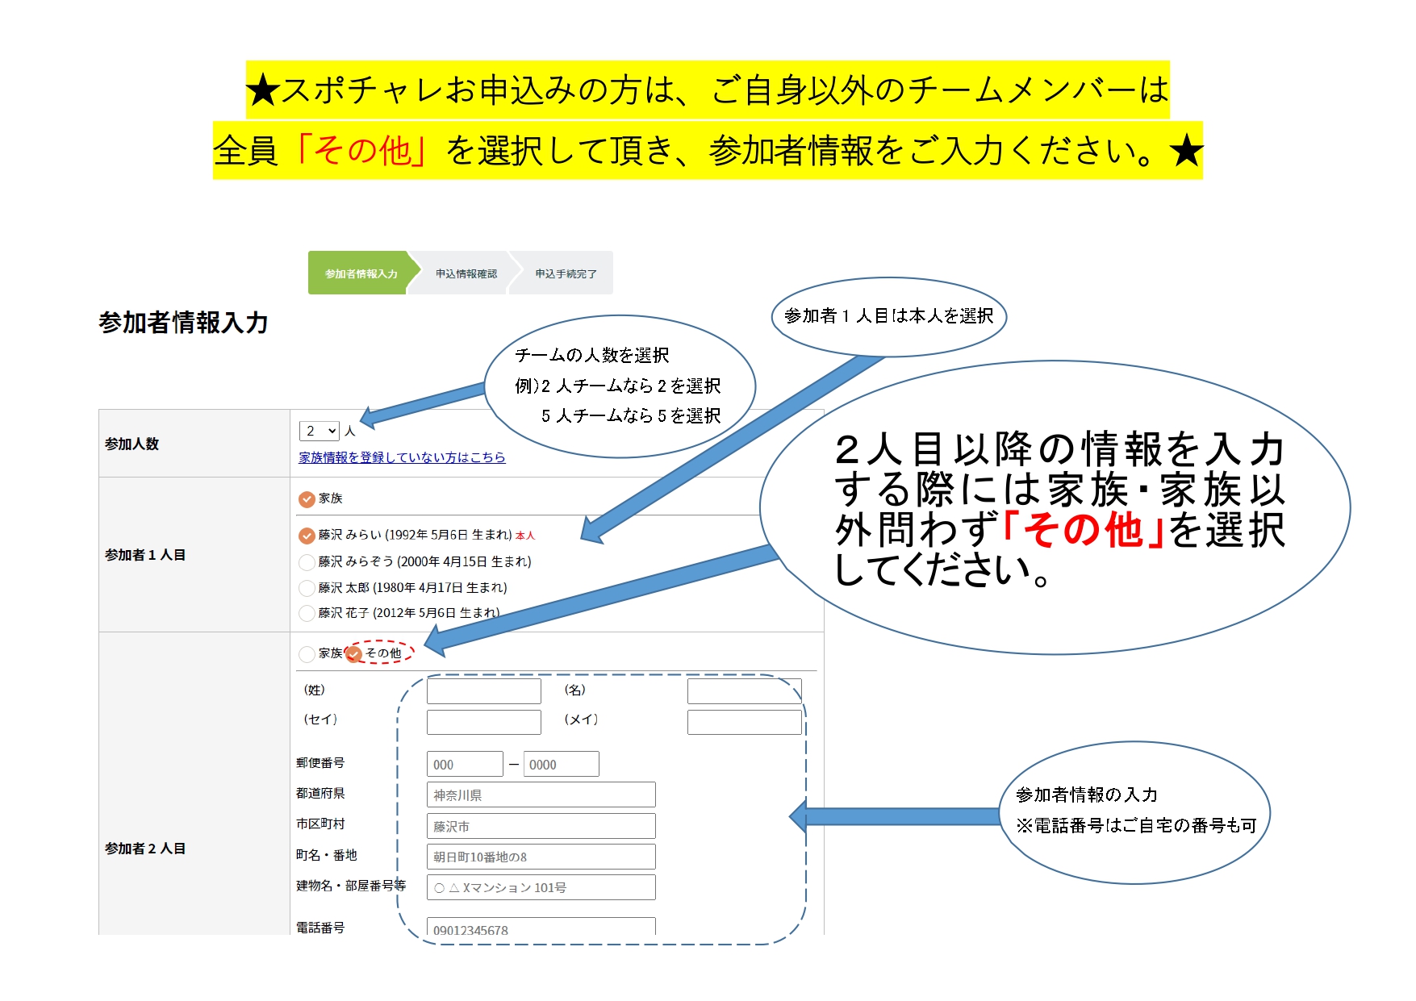Select 家族 radio for participant 2
This screenshot has width=1416, height=1001.
[x=307, y=654]
